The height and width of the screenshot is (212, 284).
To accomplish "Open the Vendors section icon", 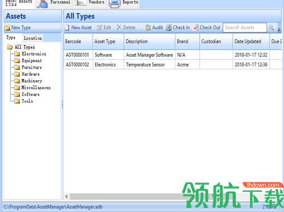I will [x=81, y=3].
